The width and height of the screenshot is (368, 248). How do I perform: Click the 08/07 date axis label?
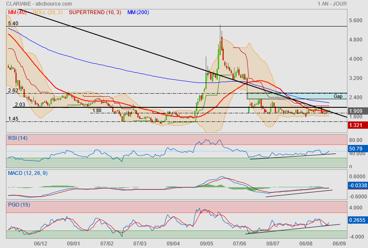273,244
